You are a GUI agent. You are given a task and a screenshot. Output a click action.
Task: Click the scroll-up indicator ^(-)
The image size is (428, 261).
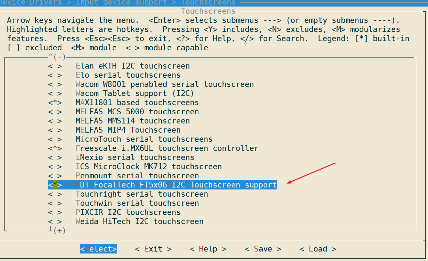pyautogui.click(x=57, y=57)
